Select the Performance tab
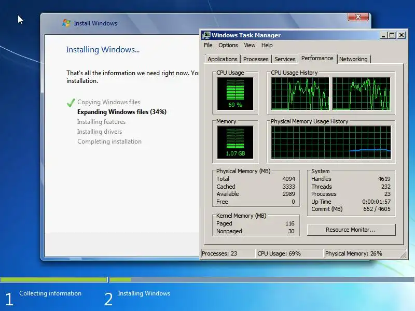This screenshot has height=311, width=415. click(x=317, y=58)
